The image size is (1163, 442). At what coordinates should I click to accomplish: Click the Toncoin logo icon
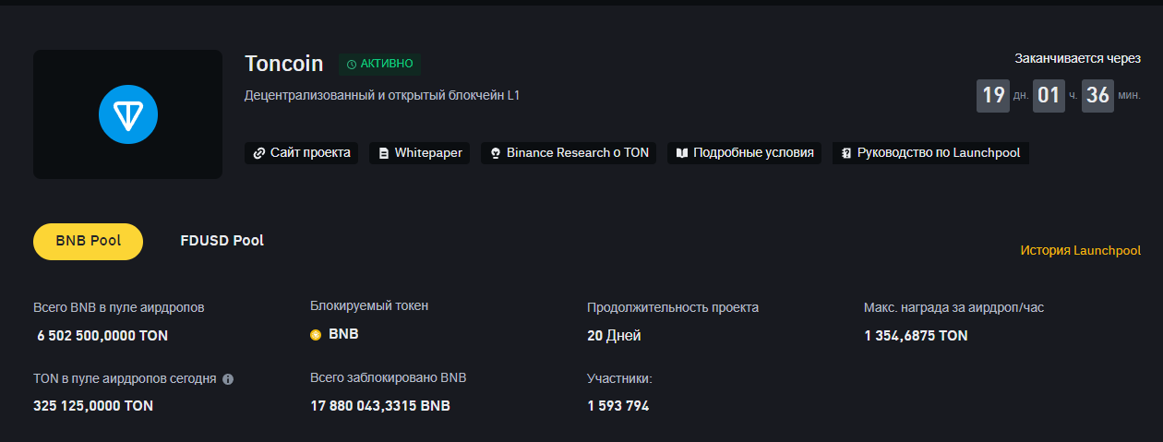pyautogui.click(x=128, y=114)
